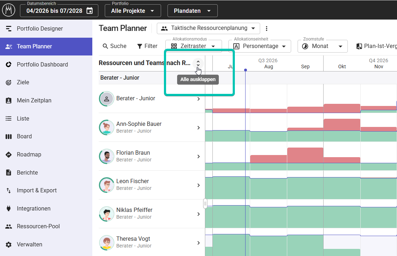Expand Florian Braun's row chevron

(198, 156)
